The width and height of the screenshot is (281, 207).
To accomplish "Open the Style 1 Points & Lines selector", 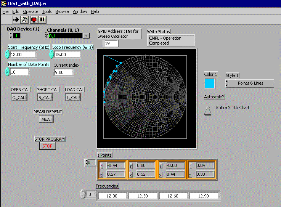I will coord(250,83).
